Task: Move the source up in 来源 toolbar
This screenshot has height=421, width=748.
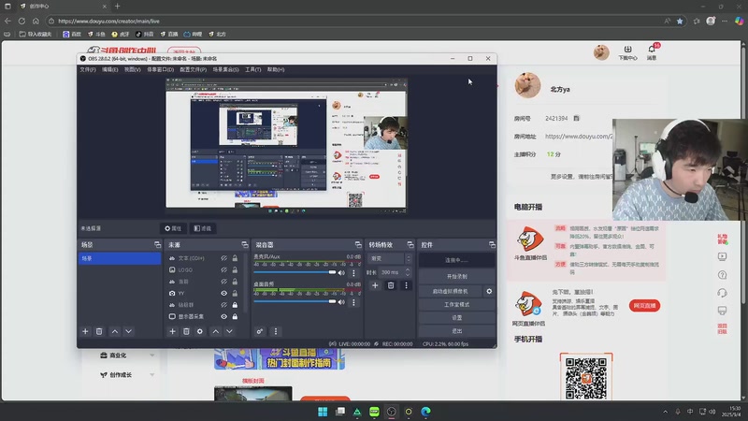Action: click(x=216, y=331)
